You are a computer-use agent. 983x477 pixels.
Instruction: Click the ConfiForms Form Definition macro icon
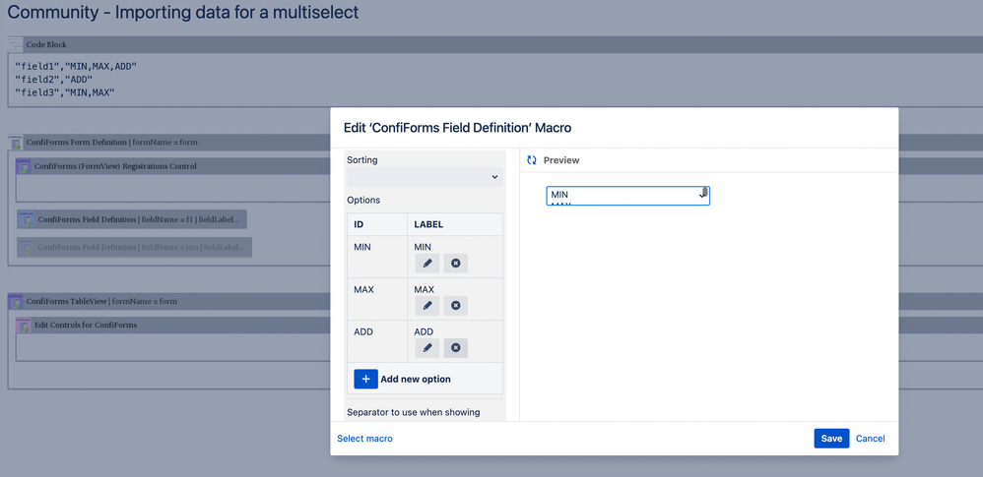click(17, 143)
